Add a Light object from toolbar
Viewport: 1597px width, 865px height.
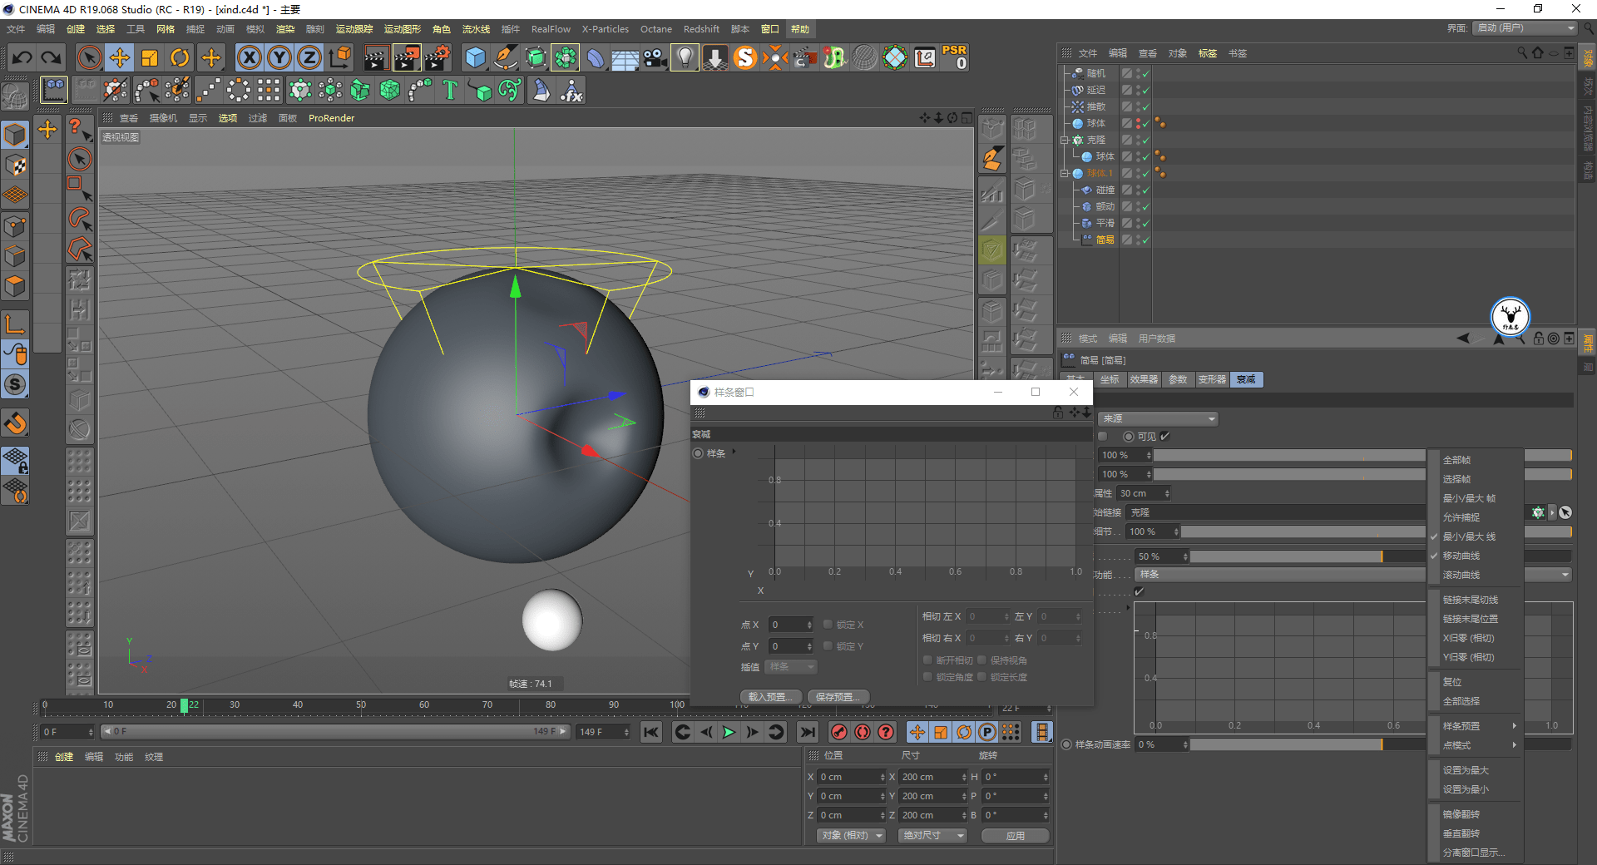(685, 58)
